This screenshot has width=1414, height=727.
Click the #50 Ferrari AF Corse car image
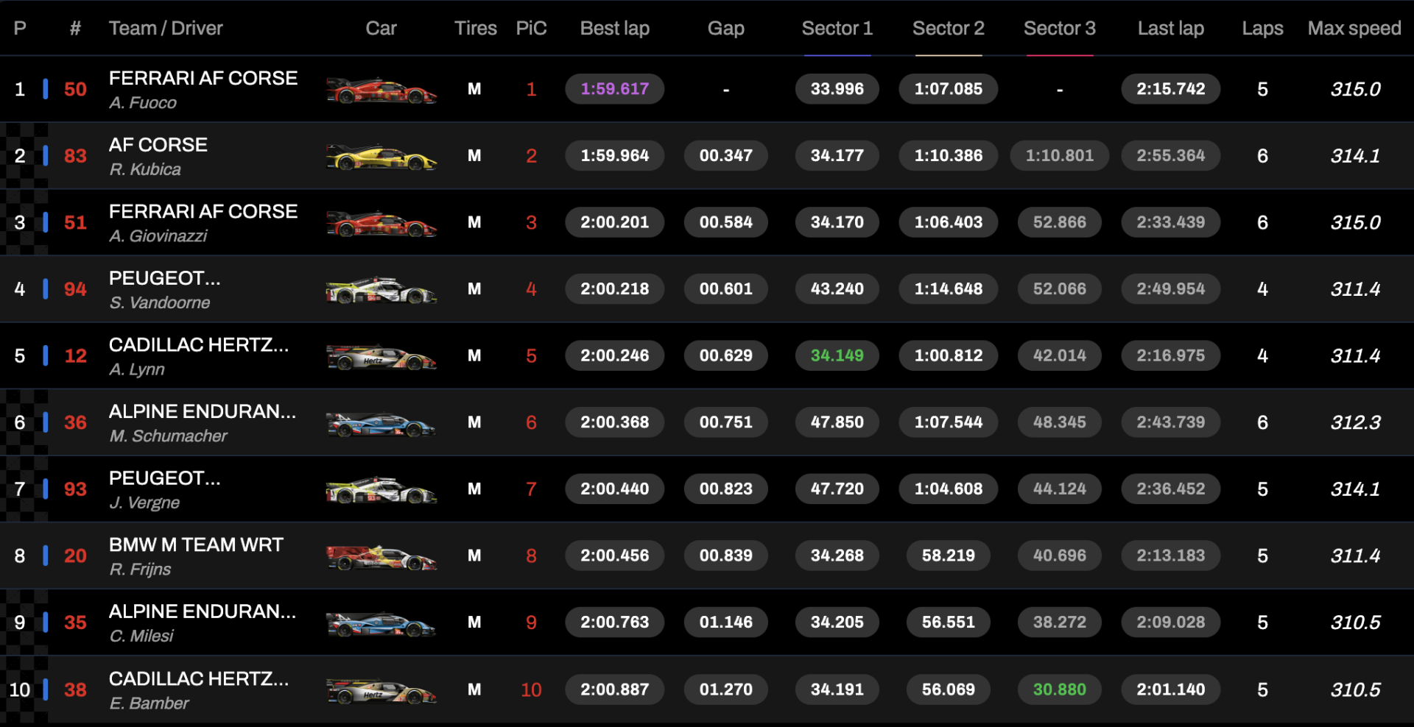click(381, 91)
